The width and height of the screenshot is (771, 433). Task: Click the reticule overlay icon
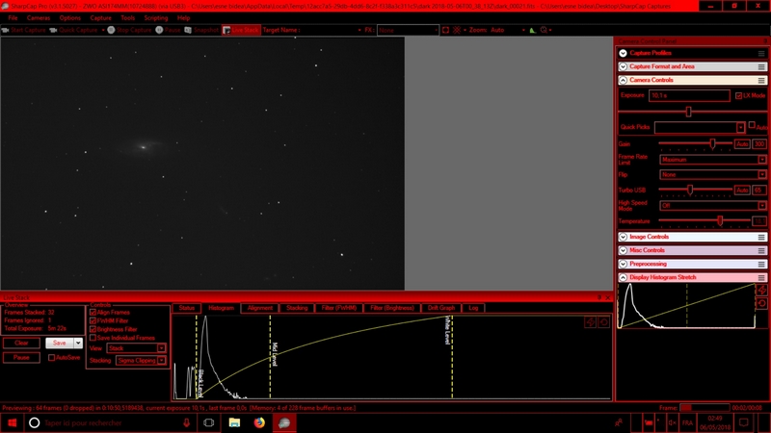coord(457,30)
